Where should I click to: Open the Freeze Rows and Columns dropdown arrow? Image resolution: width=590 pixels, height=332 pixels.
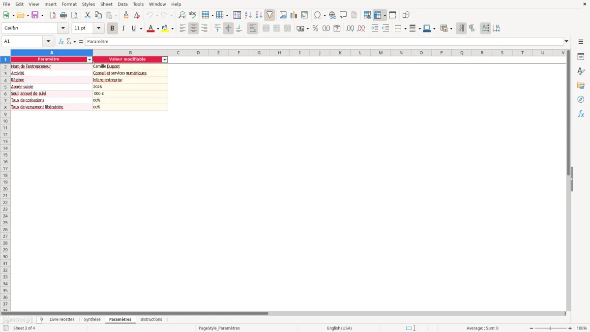[384, 15]
